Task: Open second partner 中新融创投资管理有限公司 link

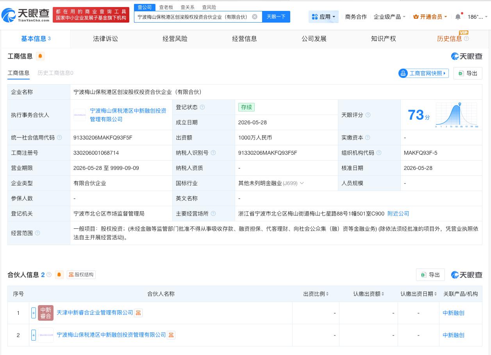Action: coord(111,335)
